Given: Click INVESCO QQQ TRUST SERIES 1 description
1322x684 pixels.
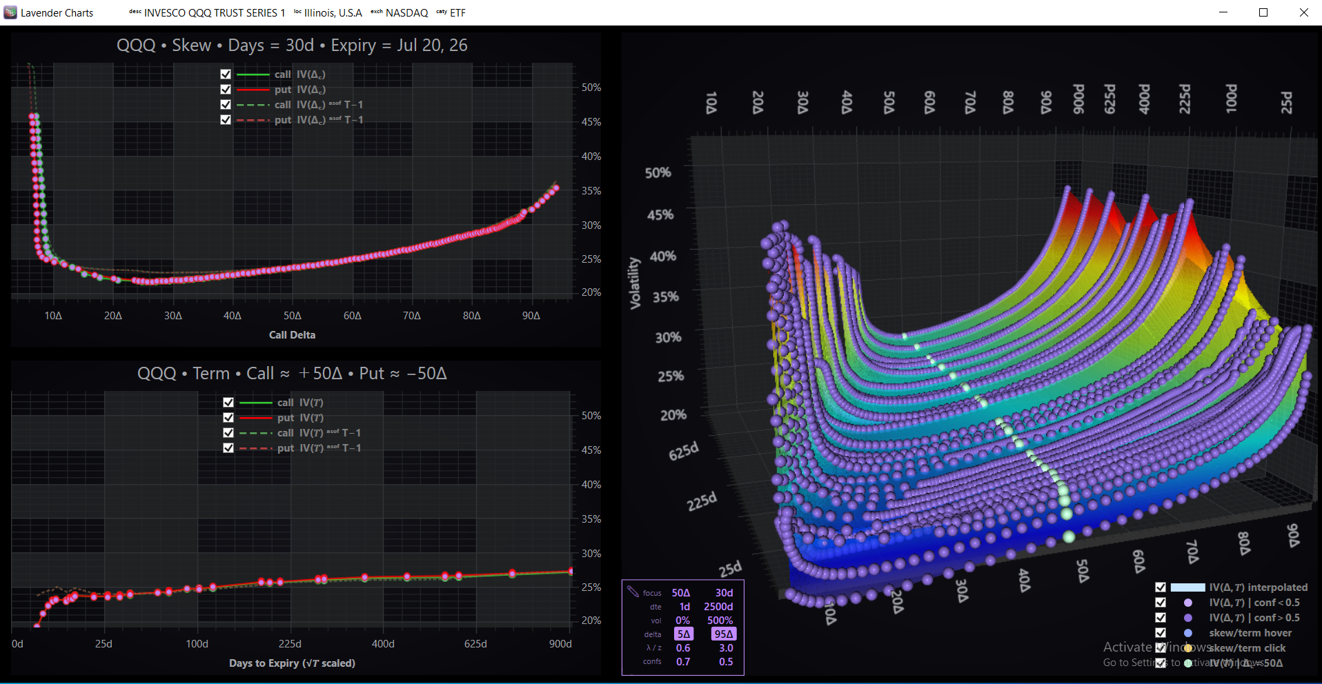Looking at the screenshot, I should (215, 12).
